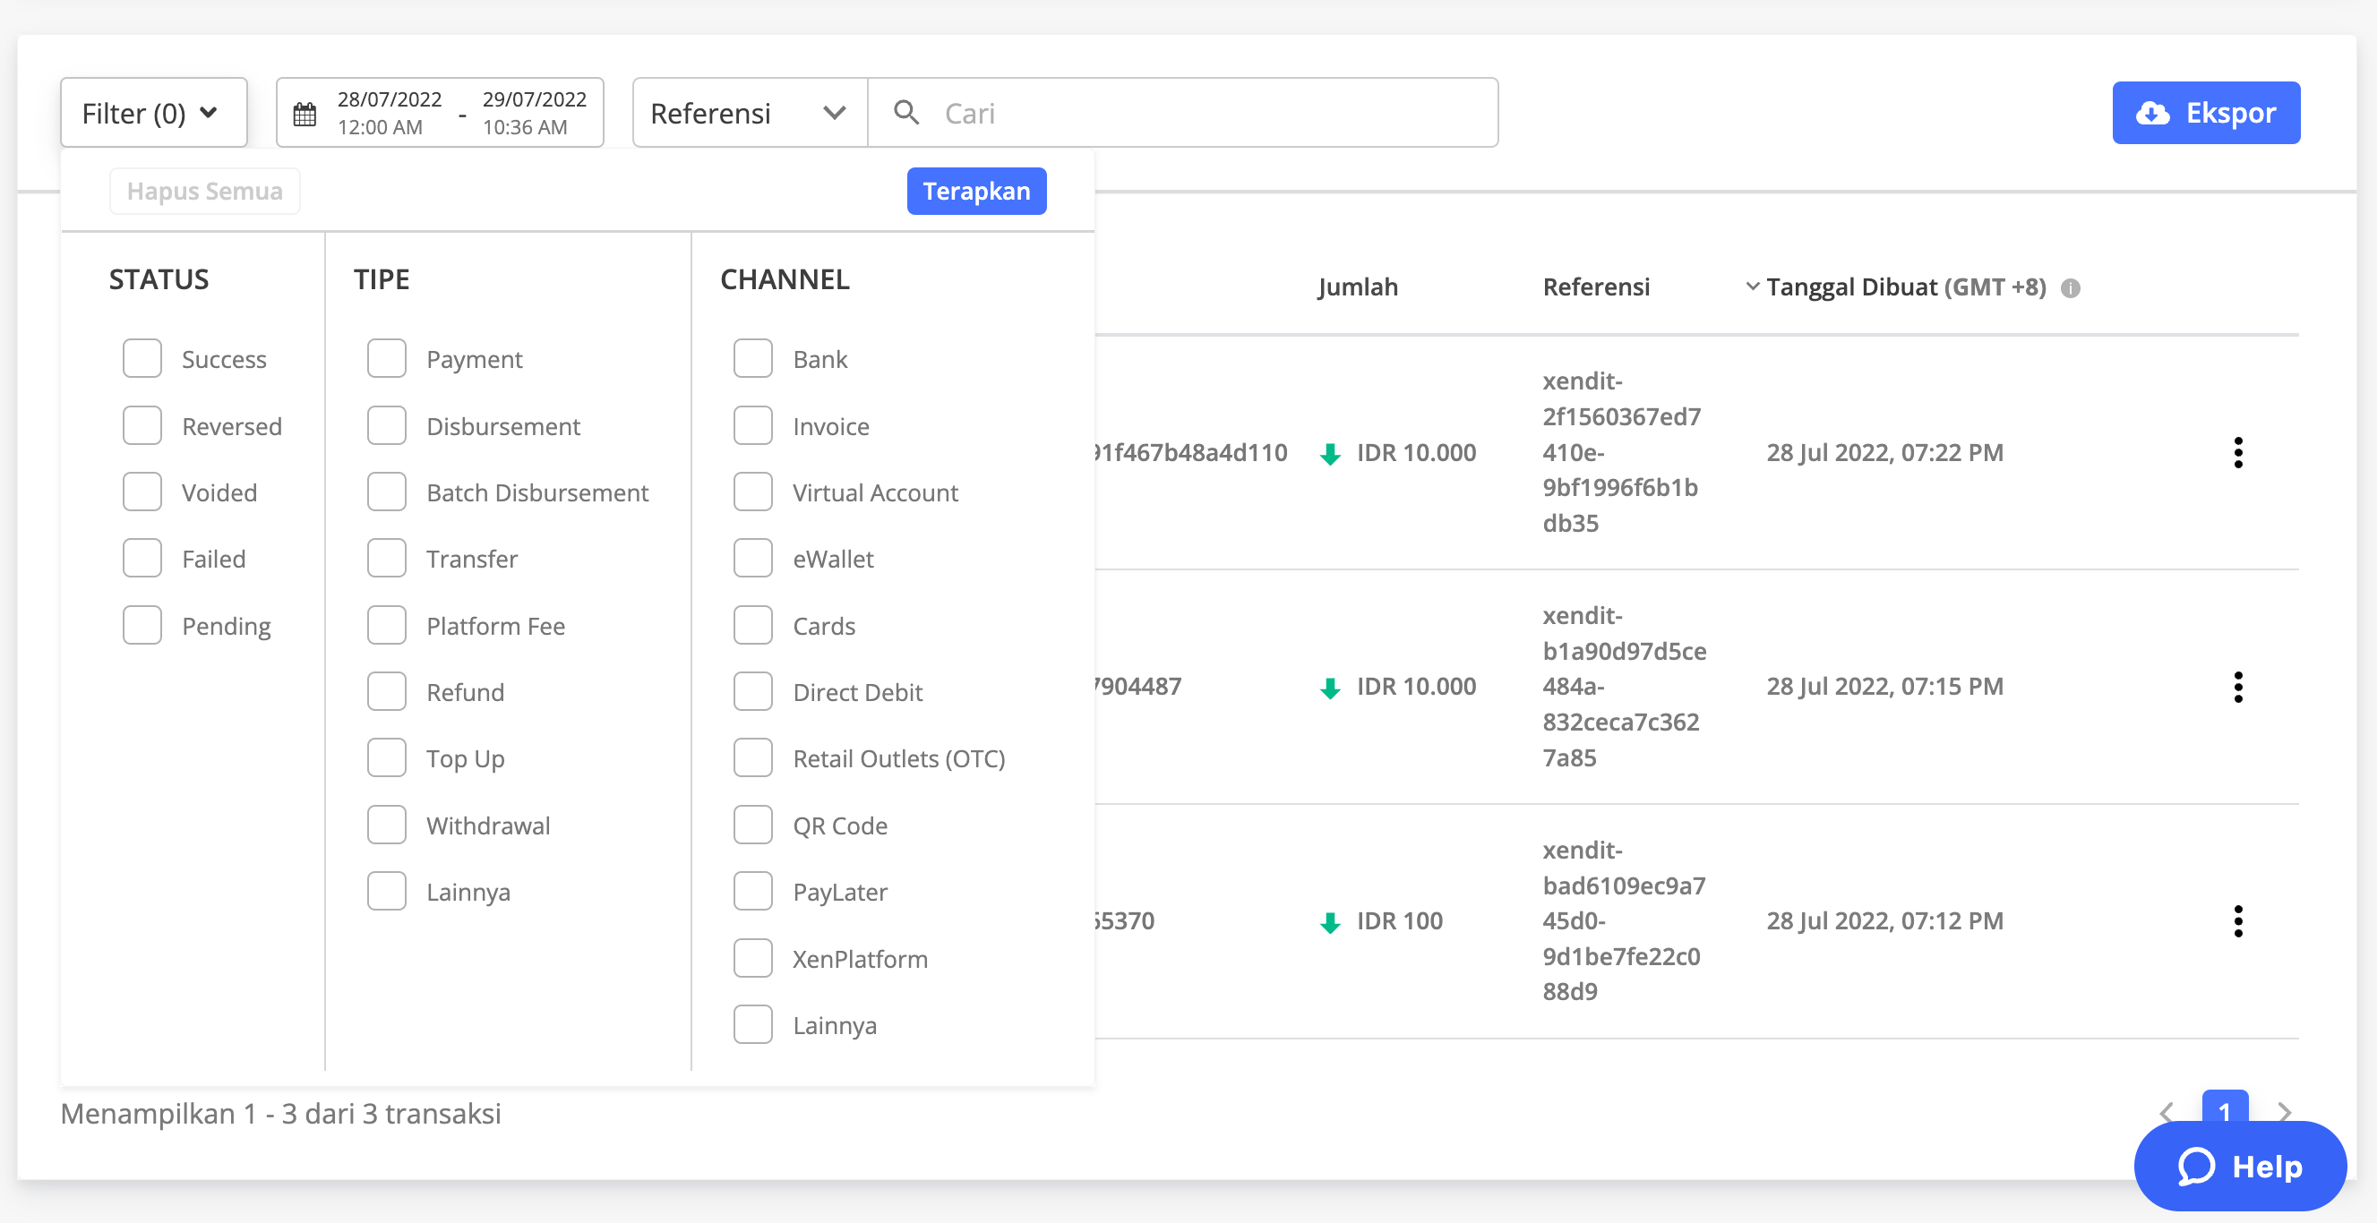Click the green incoming arrow icon on IDR 10.000
The image size is (2377, 1223).
point(1327,452)
